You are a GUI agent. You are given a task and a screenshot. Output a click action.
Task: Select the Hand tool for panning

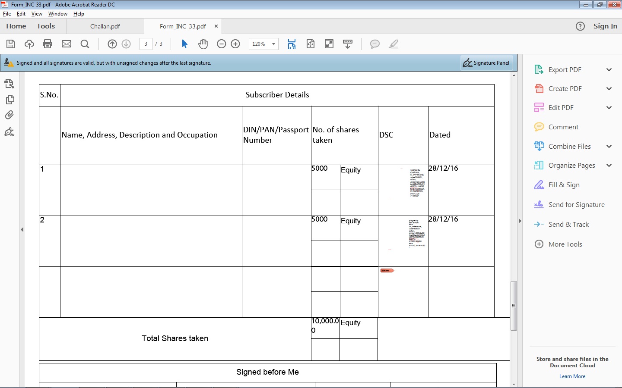(x=203, y=44)
